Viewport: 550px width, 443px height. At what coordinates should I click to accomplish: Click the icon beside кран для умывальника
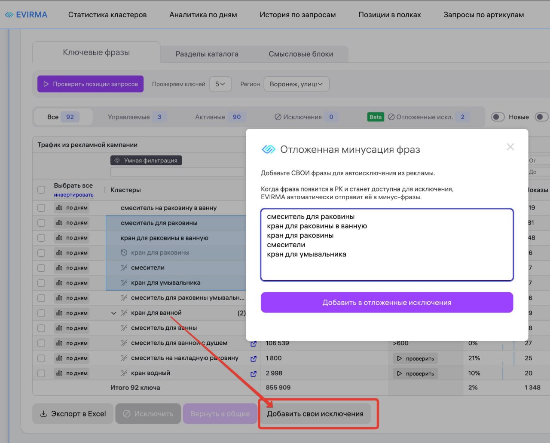pyautogui.click(x=124, y=283)
